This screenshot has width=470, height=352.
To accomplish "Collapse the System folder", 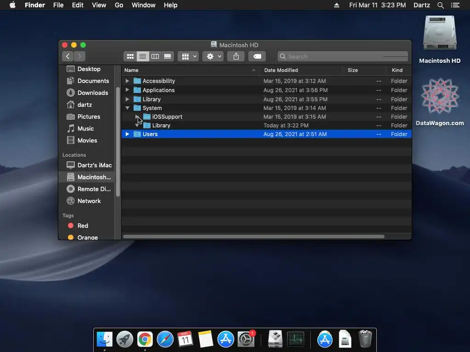I will click(x=127, y=108).
